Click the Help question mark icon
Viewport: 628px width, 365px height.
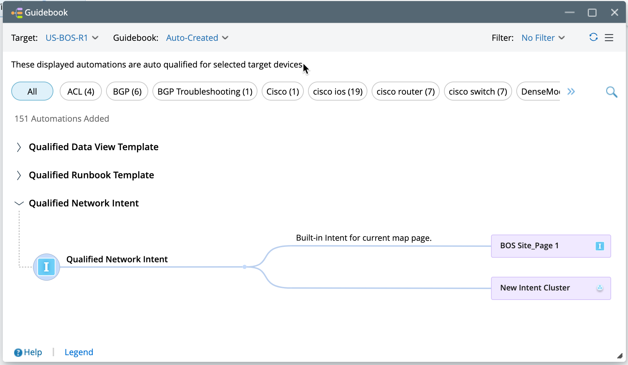coord(18,352)
